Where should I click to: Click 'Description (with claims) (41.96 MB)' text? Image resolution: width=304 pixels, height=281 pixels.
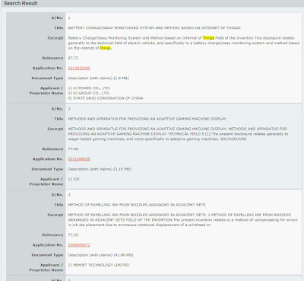[100, 255]
